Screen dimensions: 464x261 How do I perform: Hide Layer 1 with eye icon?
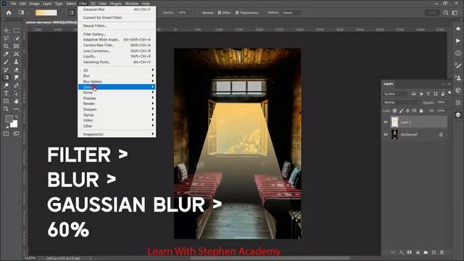pyautogui.click(x=386, y=122)
